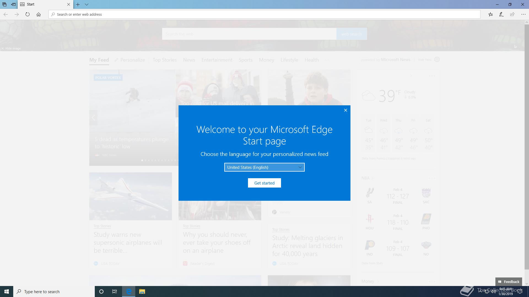Viewport: 529px width, 297px height.
Task: Select the My Feed tab
Action: pos(99,60)
